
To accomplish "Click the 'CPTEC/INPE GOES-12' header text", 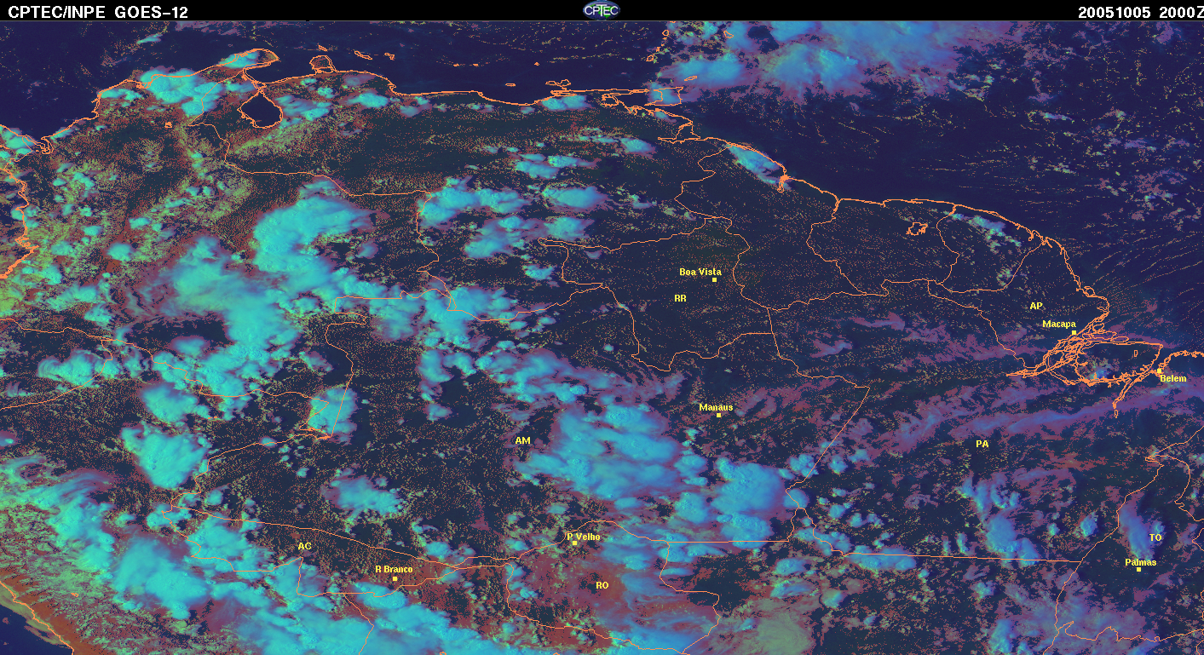I will click(98, 12).
